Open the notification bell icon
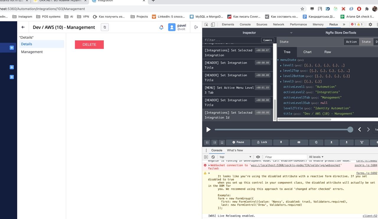 click(x=161, y=27)
